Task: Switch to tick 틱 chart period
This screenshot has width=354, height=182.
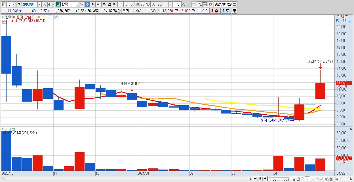Action: (x=115, y=4)
